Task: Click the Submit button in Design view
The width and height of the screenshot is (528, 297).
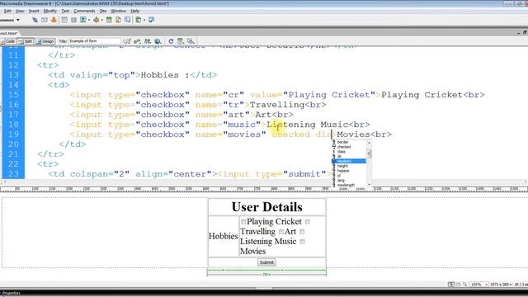Action: click(x=266, y=262)
